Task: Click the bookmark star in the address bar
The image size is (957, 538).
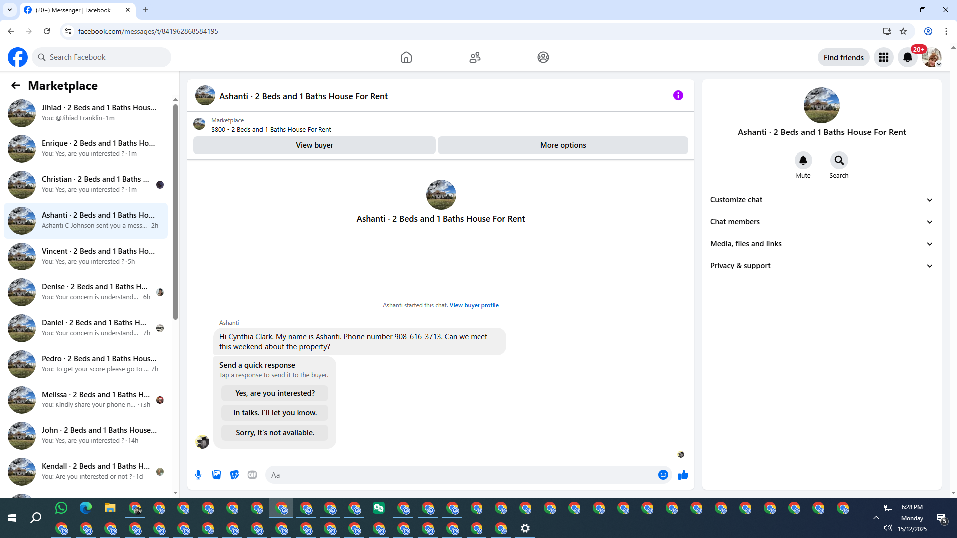Action: [903, 31]
